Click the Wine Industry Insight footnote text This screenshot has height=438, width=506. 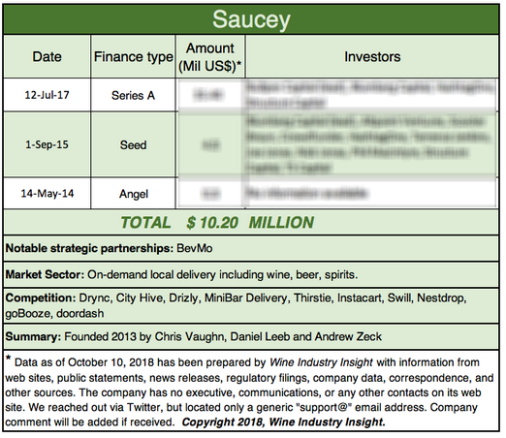click(321, 362)
